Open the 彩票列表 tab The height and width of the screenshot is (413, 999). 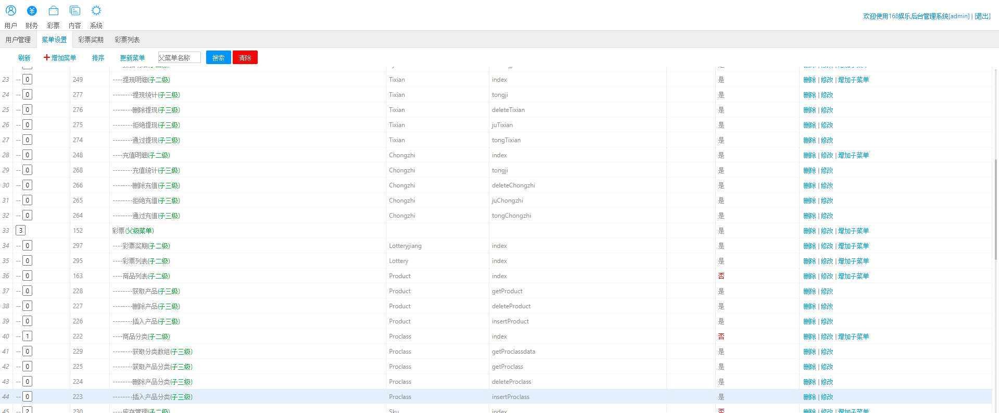(x=127, y=40)
